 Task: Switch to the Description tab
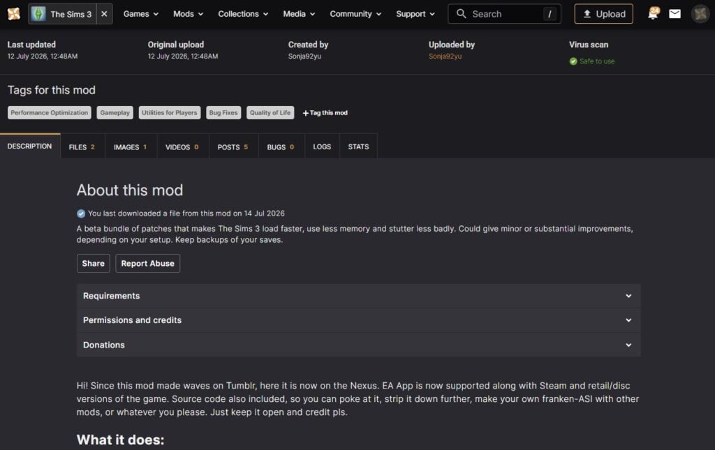click(30, 147)
